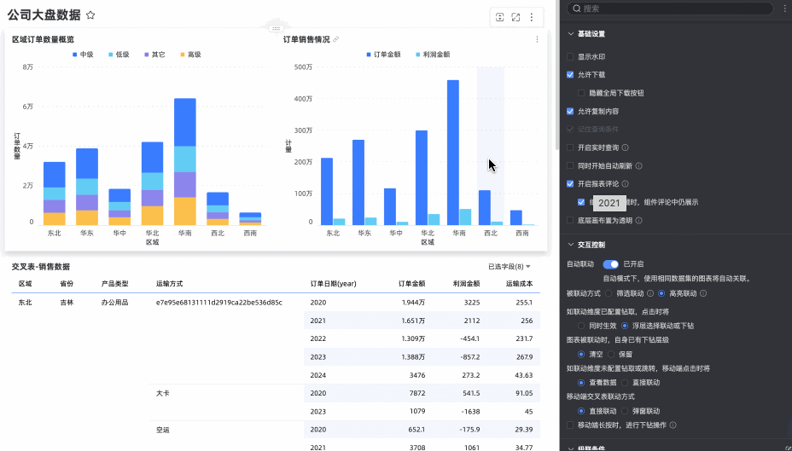Screen dimensions: 792x451
Task: Toggle 中级 legend item in order chart
Action: 83,55
